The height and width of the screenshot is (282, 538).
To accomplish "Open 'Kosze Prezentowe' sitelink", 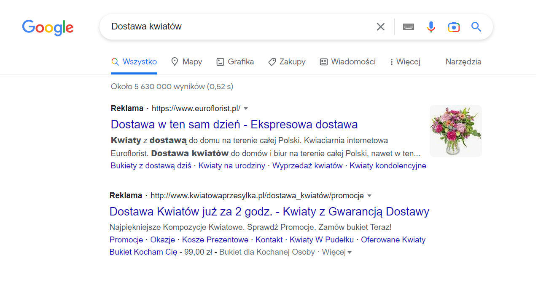I will coord(215,240).
